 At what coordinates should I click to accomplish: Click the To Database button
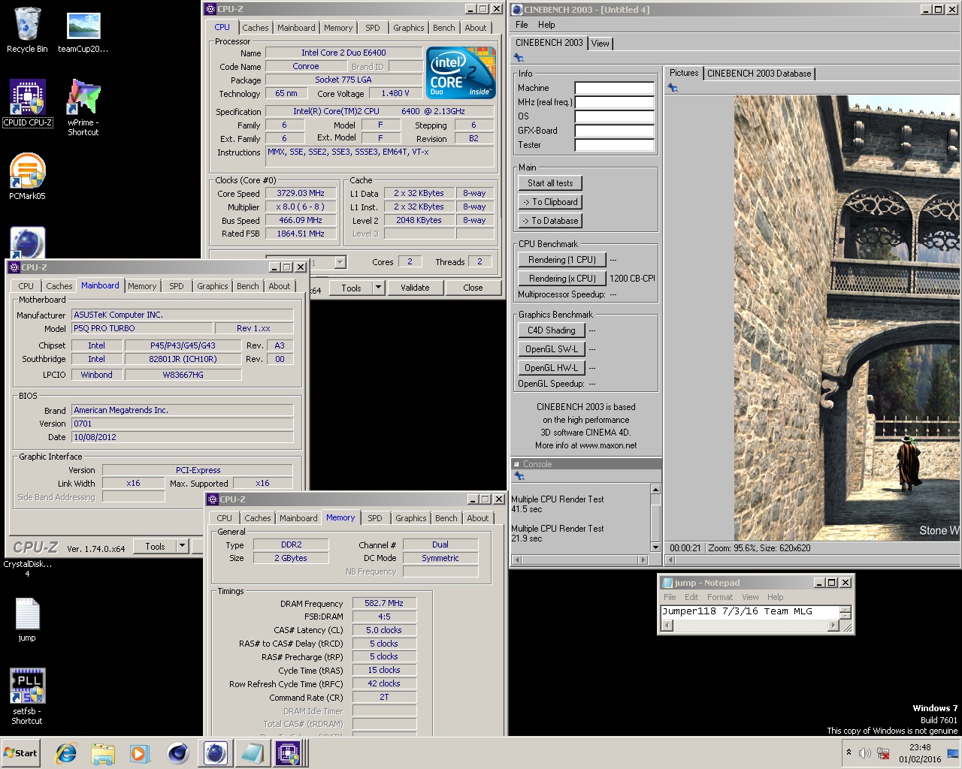pos(550,221)
